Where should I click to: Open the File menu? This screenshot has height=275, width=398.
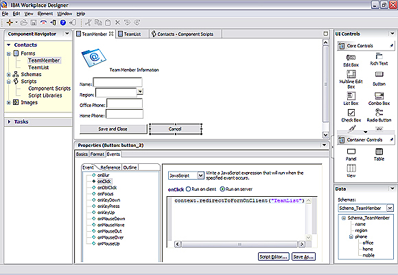click(5, 14)
